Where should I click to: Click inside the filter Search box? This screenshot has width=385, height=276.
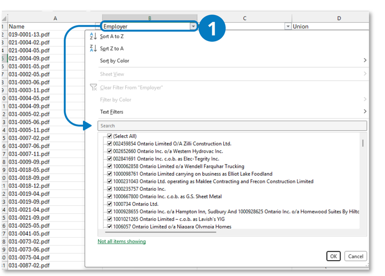232,126
